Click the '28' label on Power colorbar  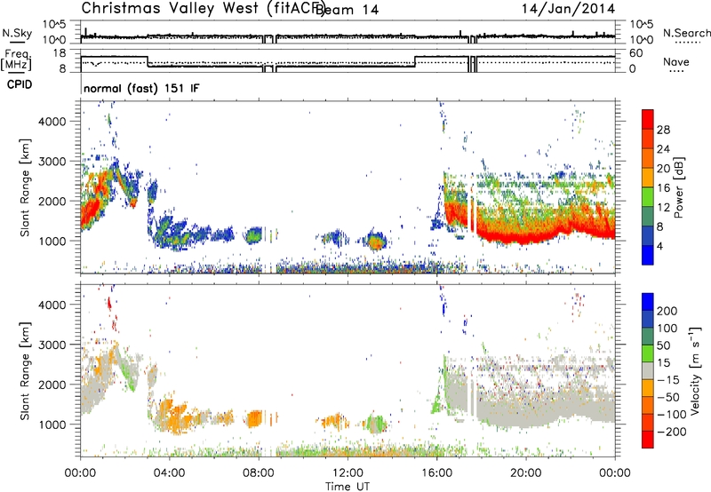[x=663, y=130]
